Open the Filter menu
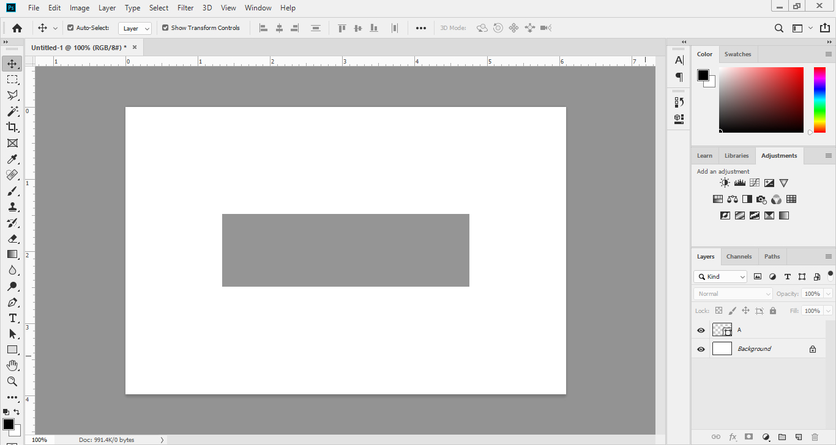Image resolution: width=836 pixels, height=445 pixels. click(x=185, y=8)
